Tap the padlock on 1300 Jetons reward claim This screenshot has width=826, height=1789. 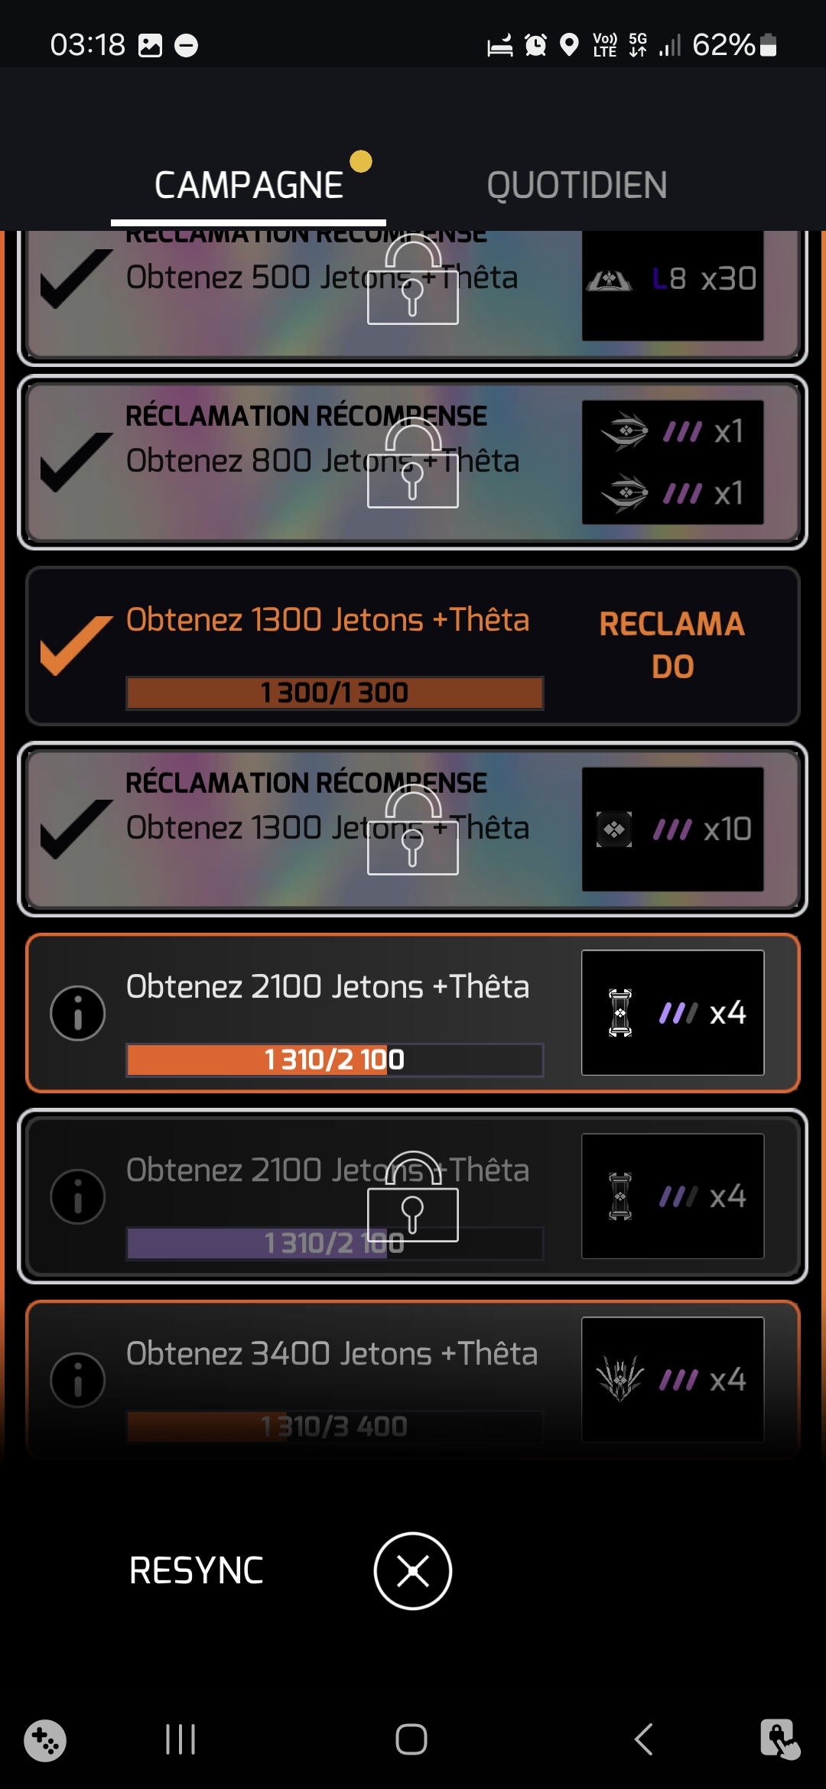tap(413, 832)
